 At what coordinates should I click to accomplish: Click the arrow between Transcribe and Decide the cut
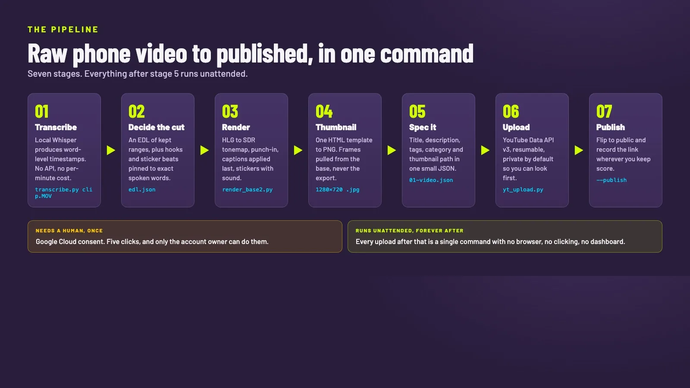pyautogui.click(x=111, y=150)
